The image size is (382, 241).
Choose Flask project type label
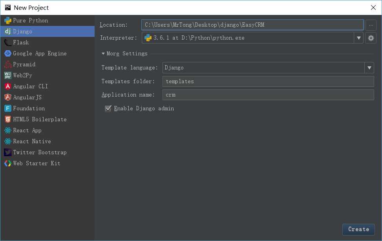(x=21, y=42)
